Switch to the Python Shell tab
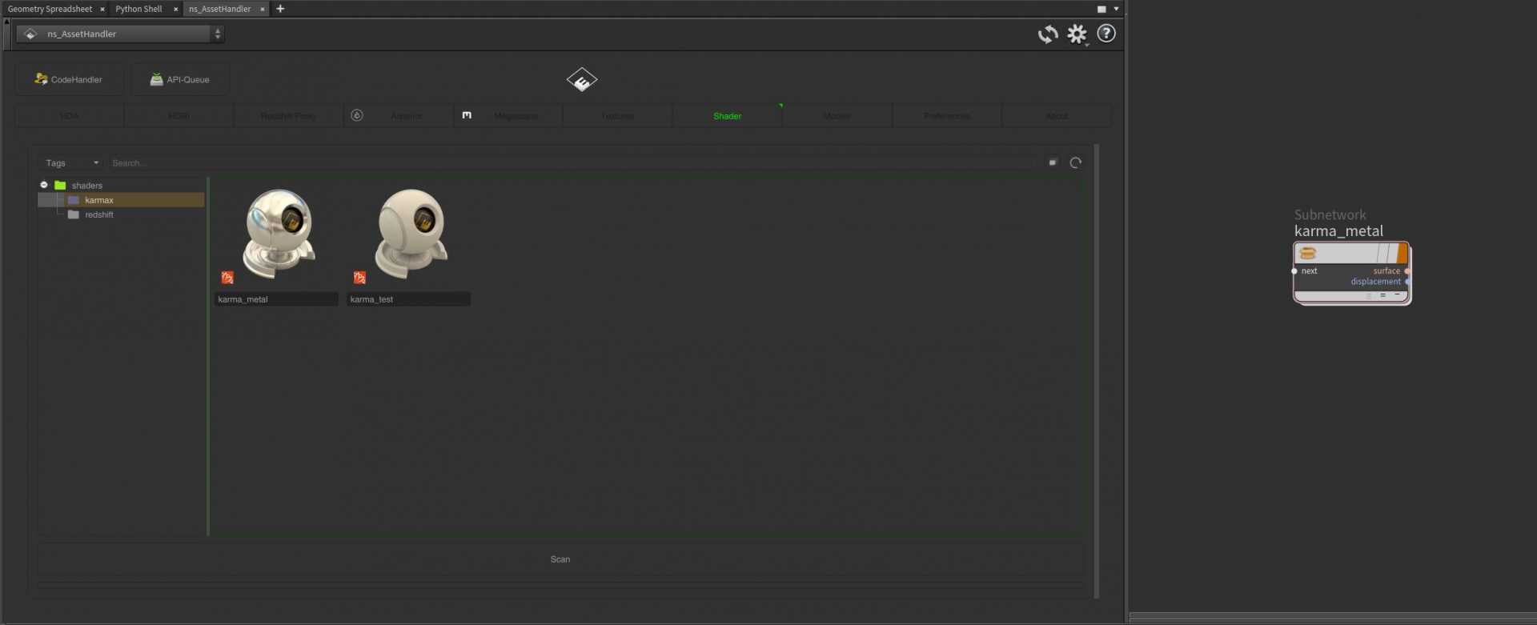 click(x=138, y=9)
